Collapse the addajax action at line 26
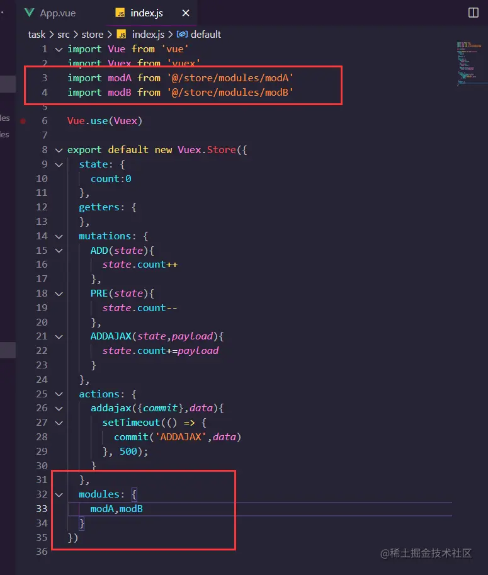This screenshot has width=488, height=575. tap(59, 409)
